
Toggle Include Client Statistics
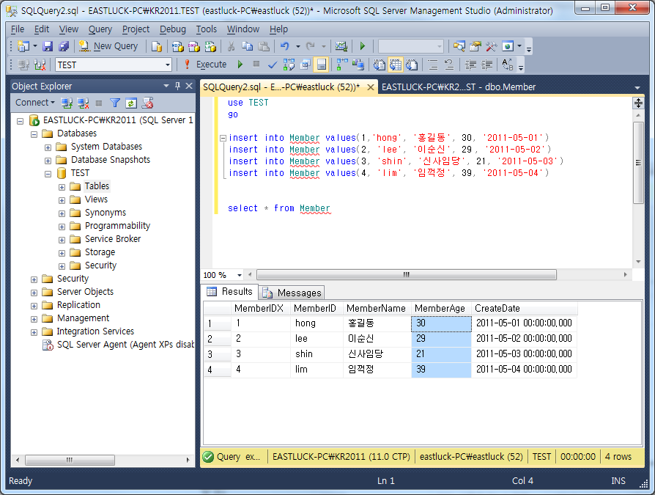(358, 65)
